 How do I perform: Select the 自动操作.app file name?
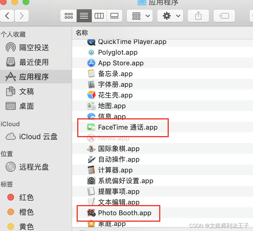coord(119,159)
